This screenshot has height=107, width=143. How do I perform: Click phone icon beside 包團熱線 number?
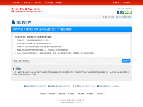pyautogui.click(x=73, y=86)
